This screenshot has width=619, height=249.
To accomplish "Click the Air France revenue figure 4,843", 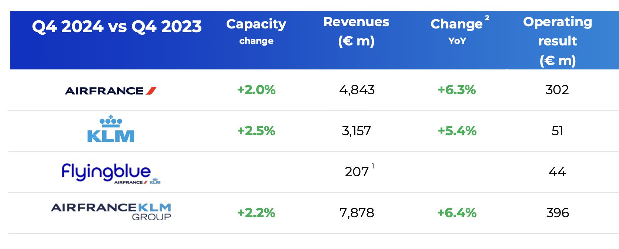I will pyautogui.click(x=357, y=90).
